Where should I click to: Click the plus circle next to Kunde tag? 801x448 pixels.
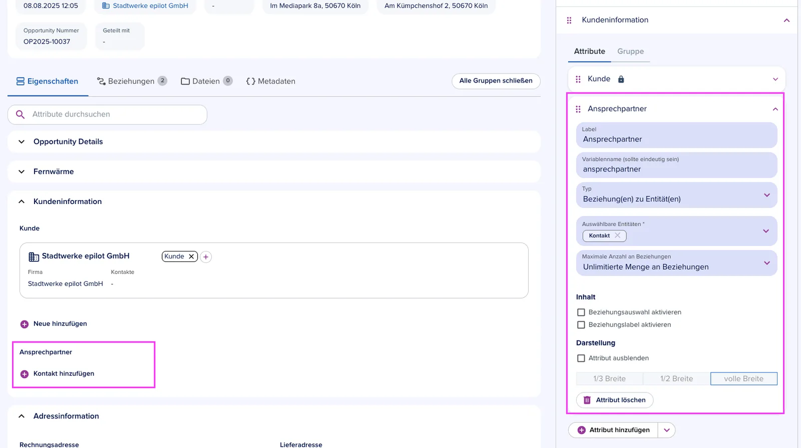point(206,257)
